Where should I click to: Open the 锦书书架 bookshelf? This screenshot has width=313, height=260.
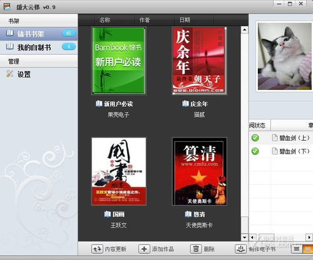click(39, 34)
